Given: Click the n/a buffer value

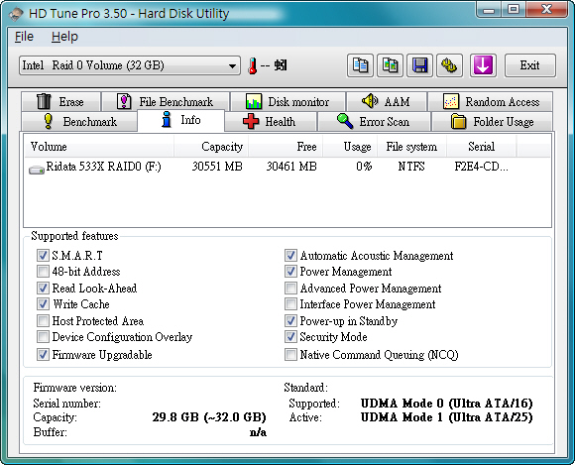Looking at the screenshot, I should tap(258, 432).
